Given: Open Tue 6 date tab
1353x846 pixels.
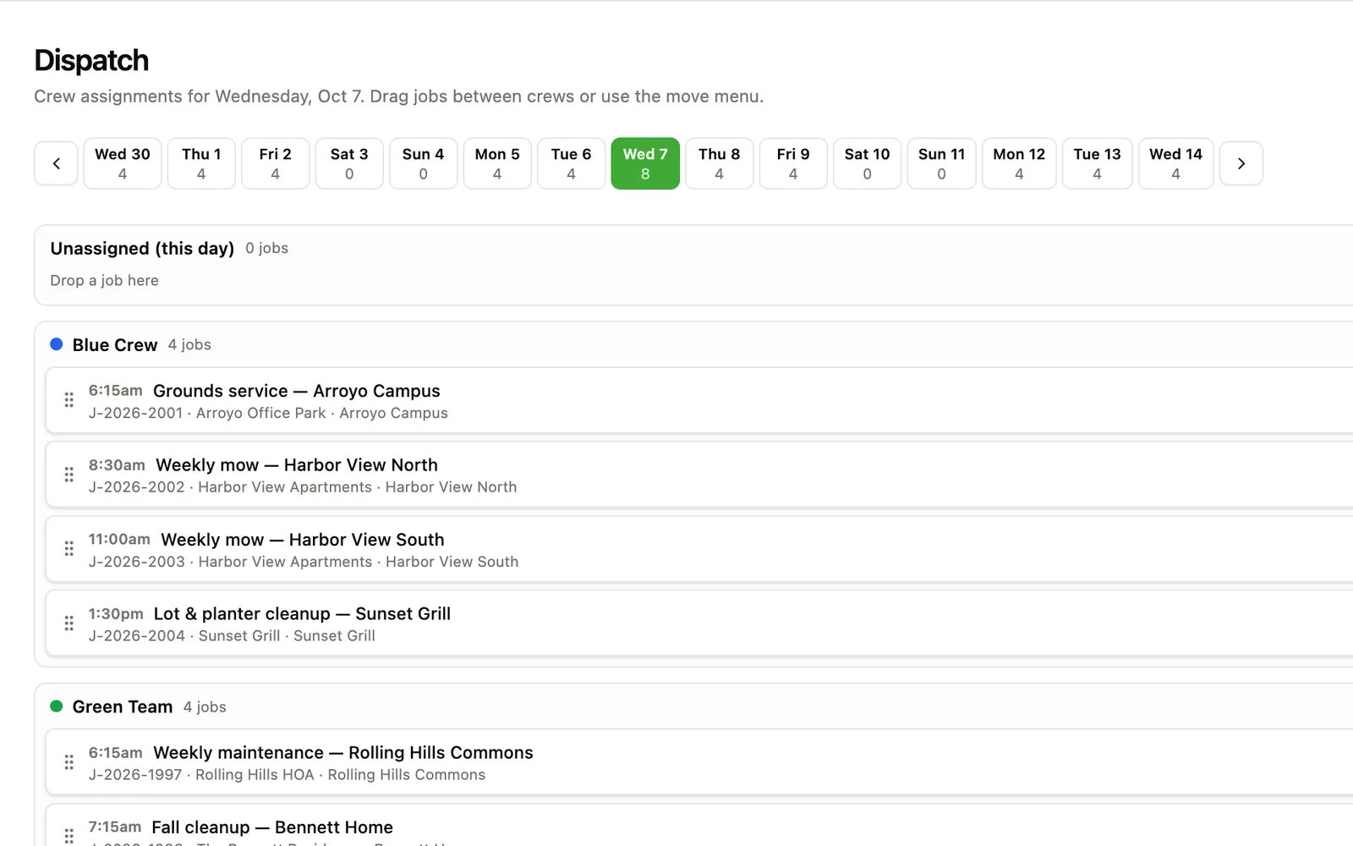Looking at the screenshot, I should pos(571,163).
